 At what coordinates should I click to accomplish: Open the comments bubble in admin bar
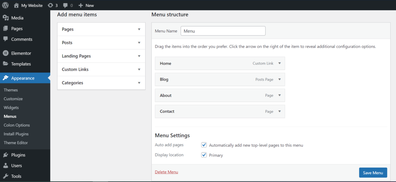coord(65,5)
